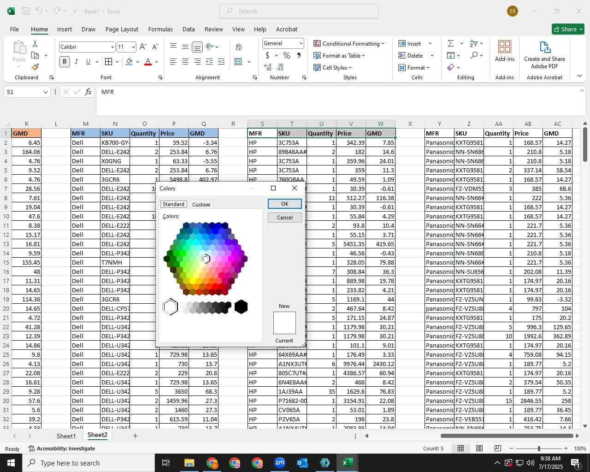Toggle Bold formatting
This screenshot has height=472, width=590.
tap(65, 61)
